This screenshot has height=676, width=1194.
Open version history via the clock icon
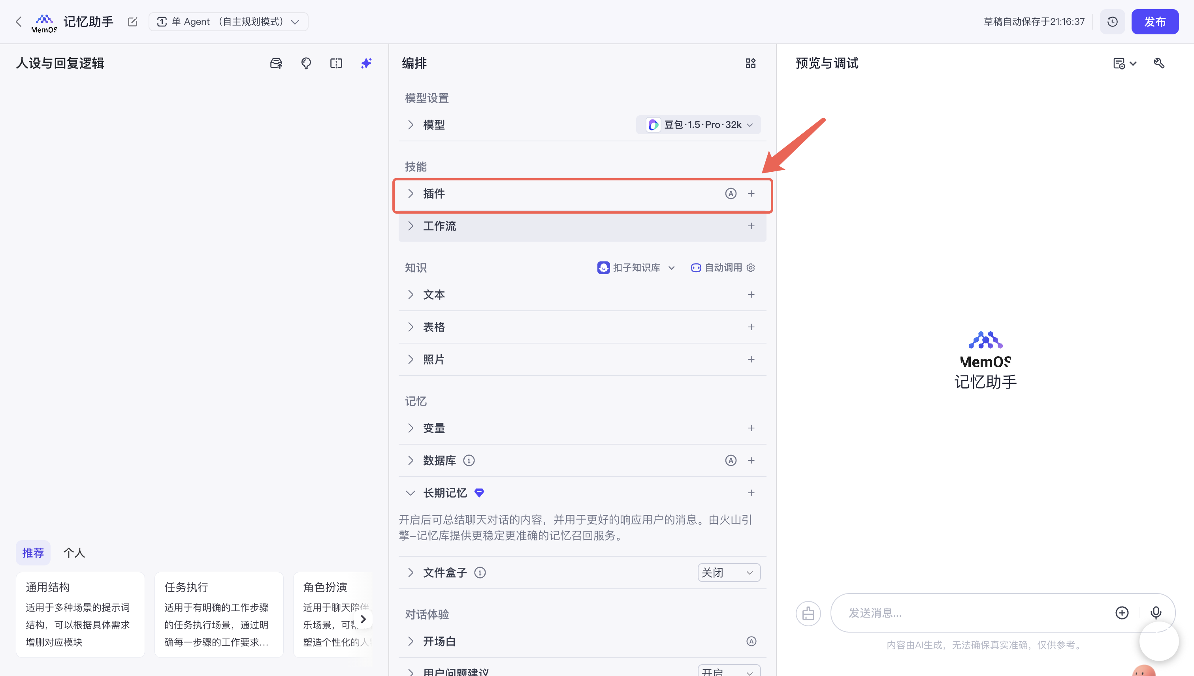(1112, 21)
